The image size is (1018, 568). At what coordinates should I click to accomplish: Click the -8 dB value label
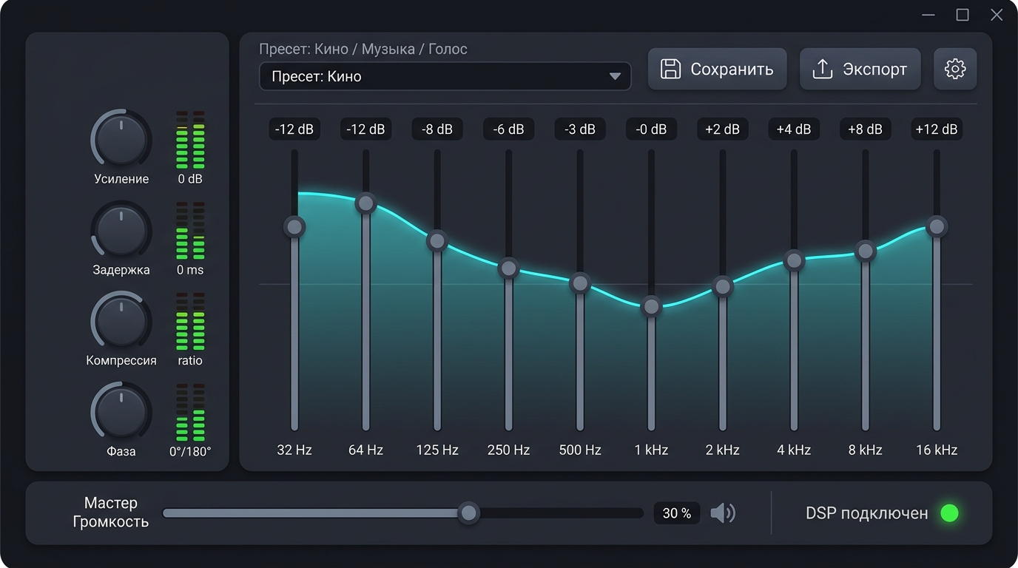(437, 129)
